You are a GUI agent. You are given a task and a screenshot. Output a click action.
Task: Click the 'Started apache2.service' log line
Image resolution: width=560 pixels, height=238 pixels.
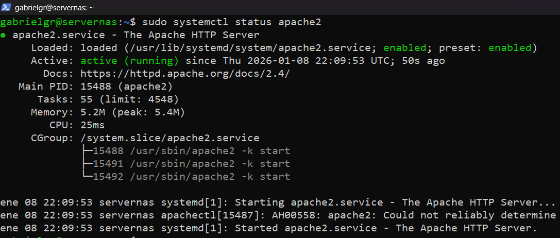pos(268,228)
